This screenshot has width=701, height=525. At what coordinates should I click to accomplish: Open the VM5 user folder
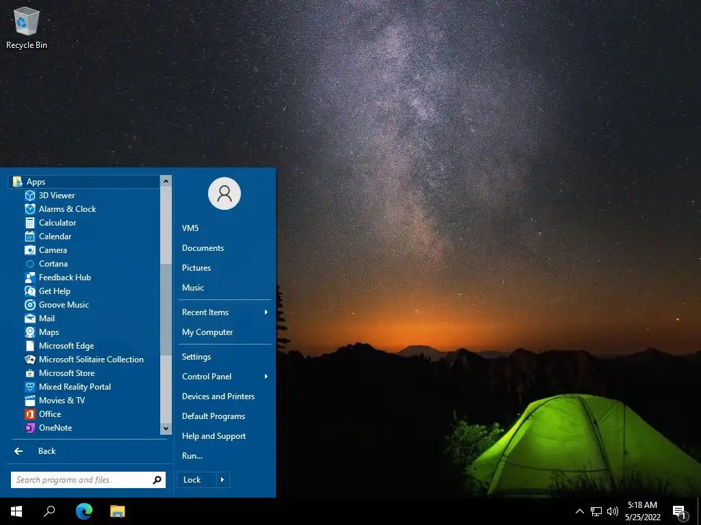click(190, 228)
